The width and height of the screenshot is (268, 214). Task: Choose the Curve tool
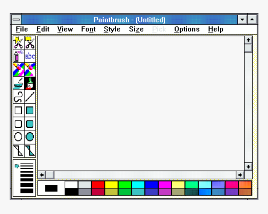[18, 97]
